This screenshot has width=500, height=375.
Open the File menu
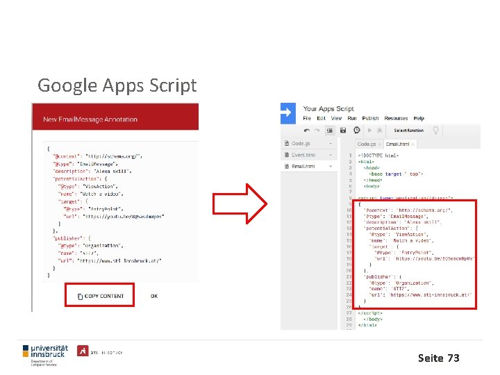click(307, 118)
